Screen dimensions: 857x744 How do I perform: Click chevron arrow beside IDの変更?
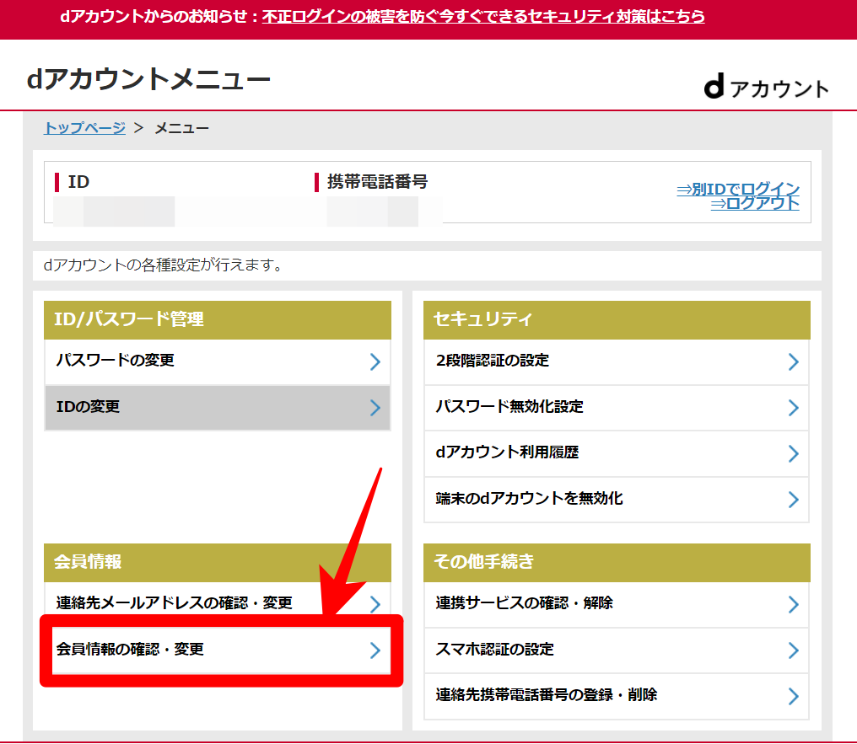[375, 407]
